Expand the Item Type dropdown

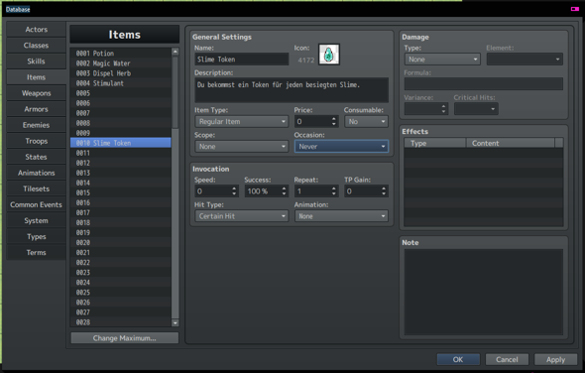[241, 122]
